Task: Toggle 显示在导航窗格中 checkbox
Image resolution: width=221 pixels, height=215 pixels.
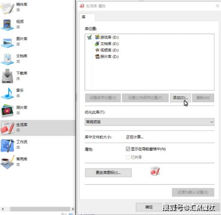Action: click(128, 149)
